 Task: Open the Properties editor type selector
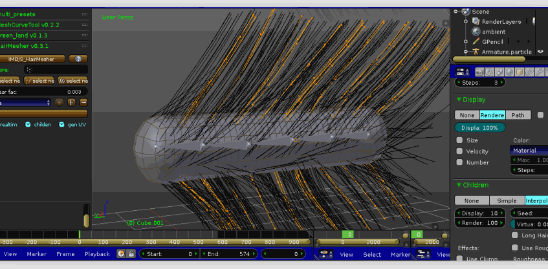coord(463,72)
